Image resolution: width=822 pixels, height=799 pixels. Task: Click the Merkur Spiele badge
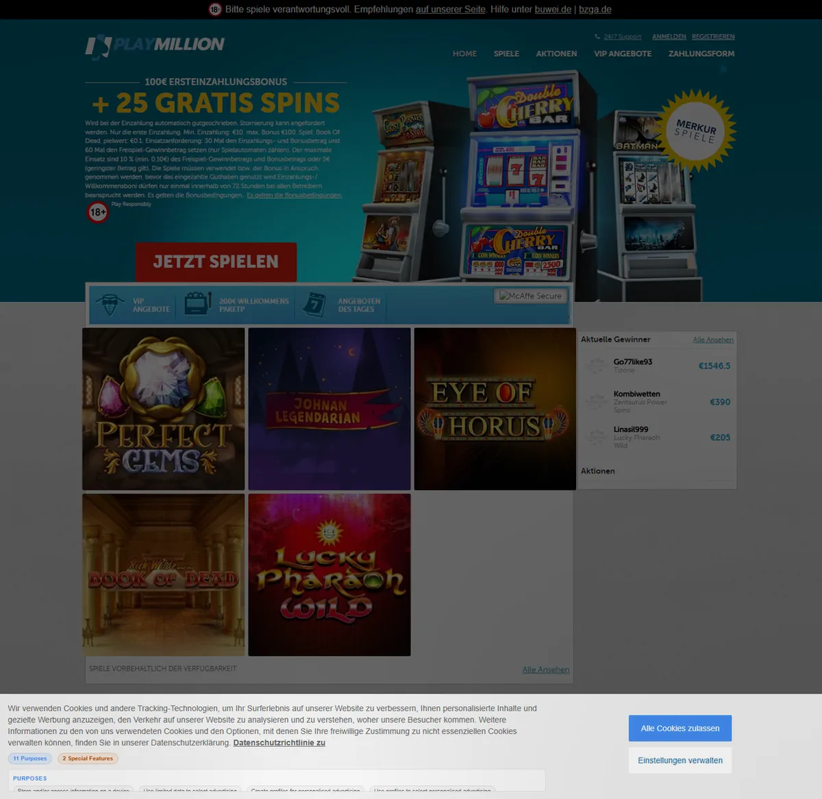[695, 130]
